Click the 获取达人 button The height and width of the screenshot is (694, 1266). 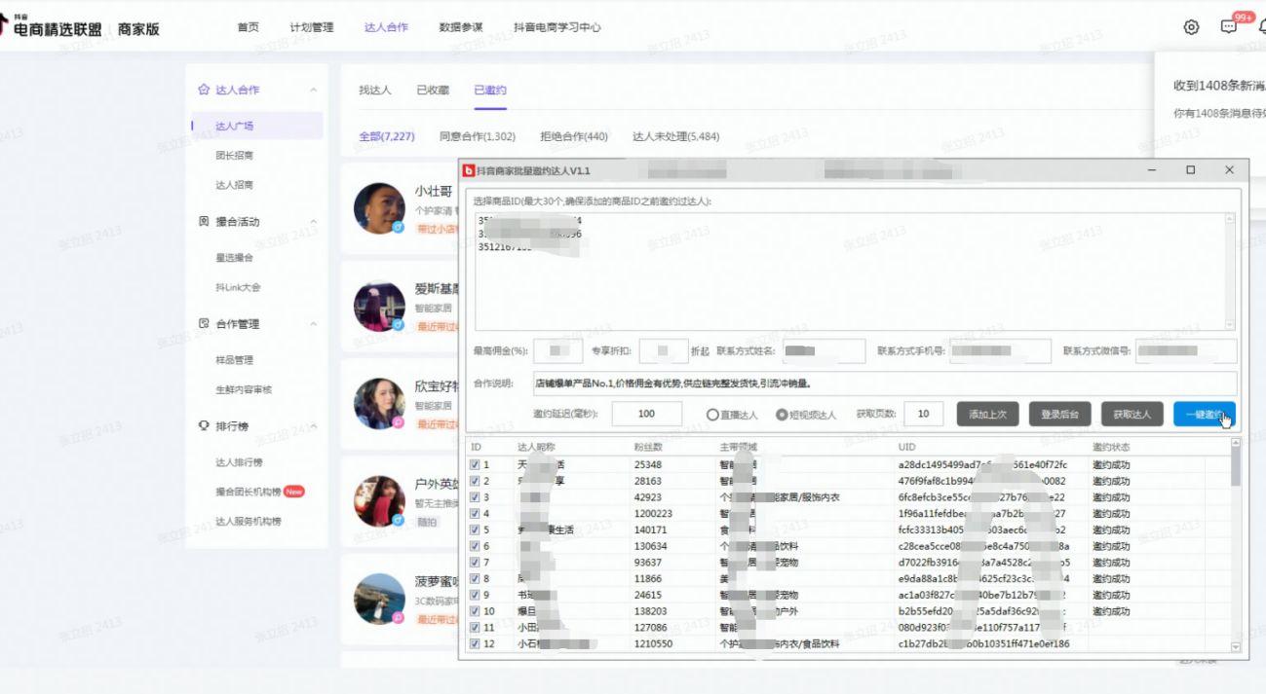point(1132,414)
